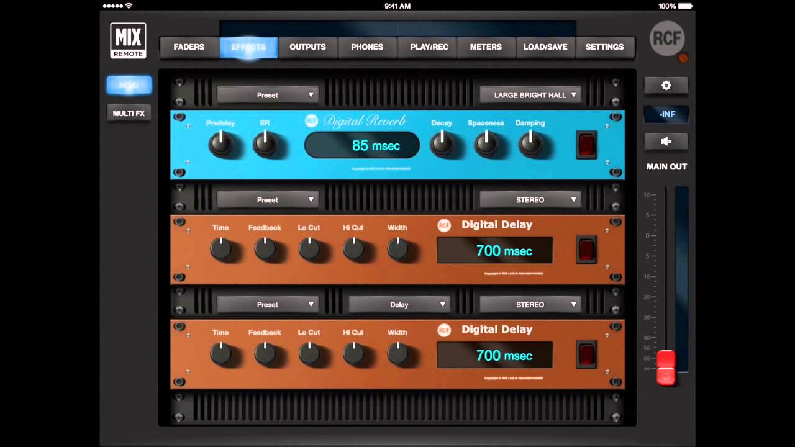The image size is (795, 447).
Task: Toggle the Digital Reverb red power switch
Action: coord(586,145)
